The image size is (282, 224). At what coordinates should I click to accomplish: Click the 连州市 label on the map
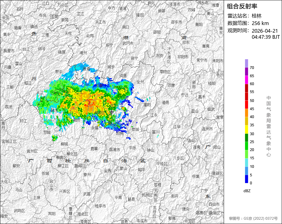tap(207, 129)
